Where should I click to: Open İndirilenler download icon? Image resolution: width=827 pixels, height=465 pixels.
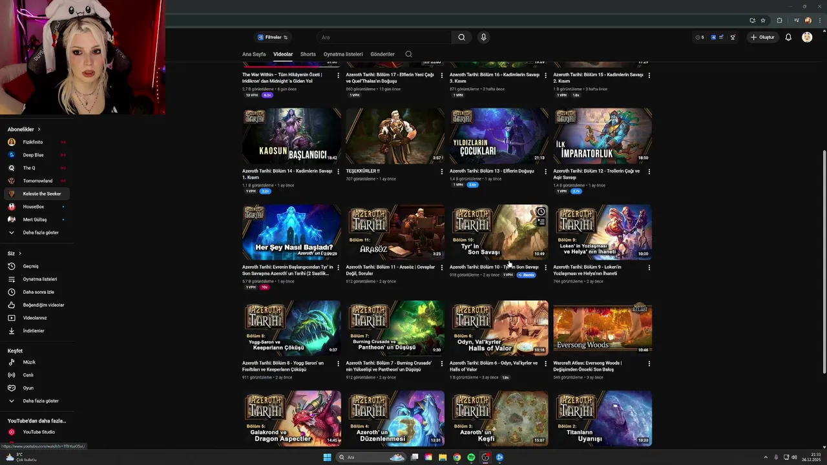tap(11, 331)
